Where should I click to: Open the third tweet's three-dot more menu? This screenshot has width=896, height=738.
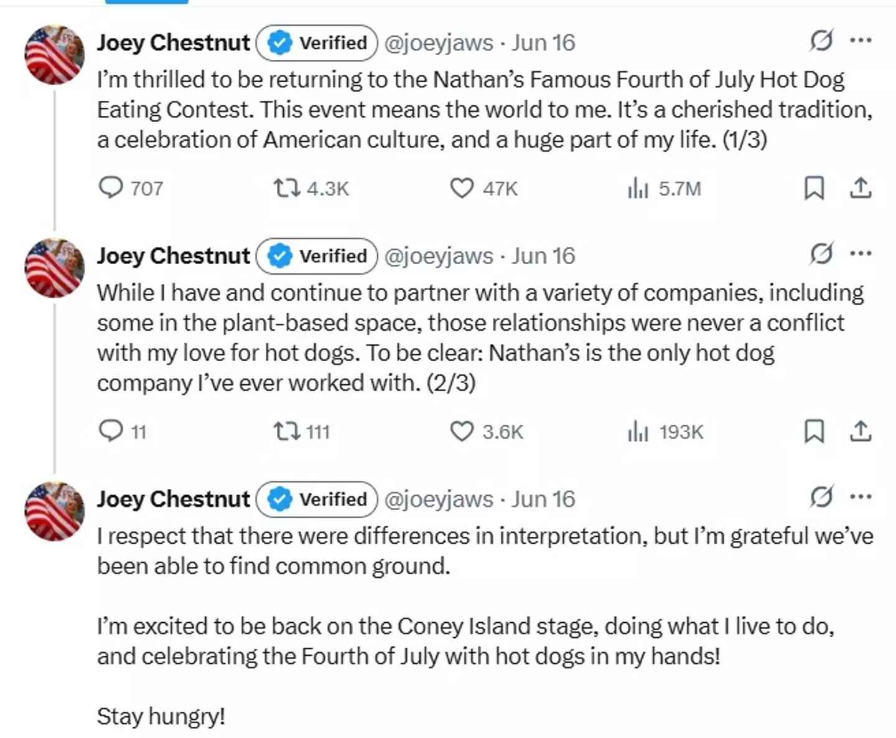(861, 497)
